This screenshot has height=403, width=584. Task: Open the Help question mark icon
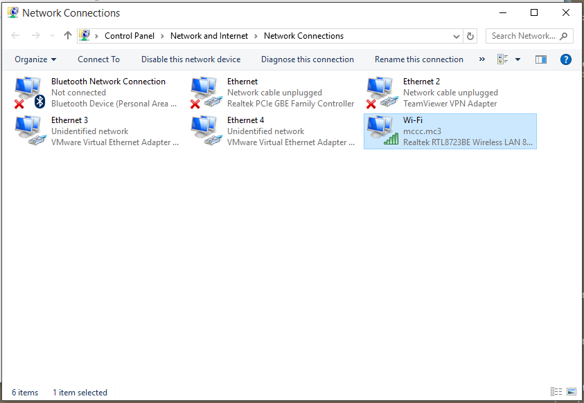565,59
